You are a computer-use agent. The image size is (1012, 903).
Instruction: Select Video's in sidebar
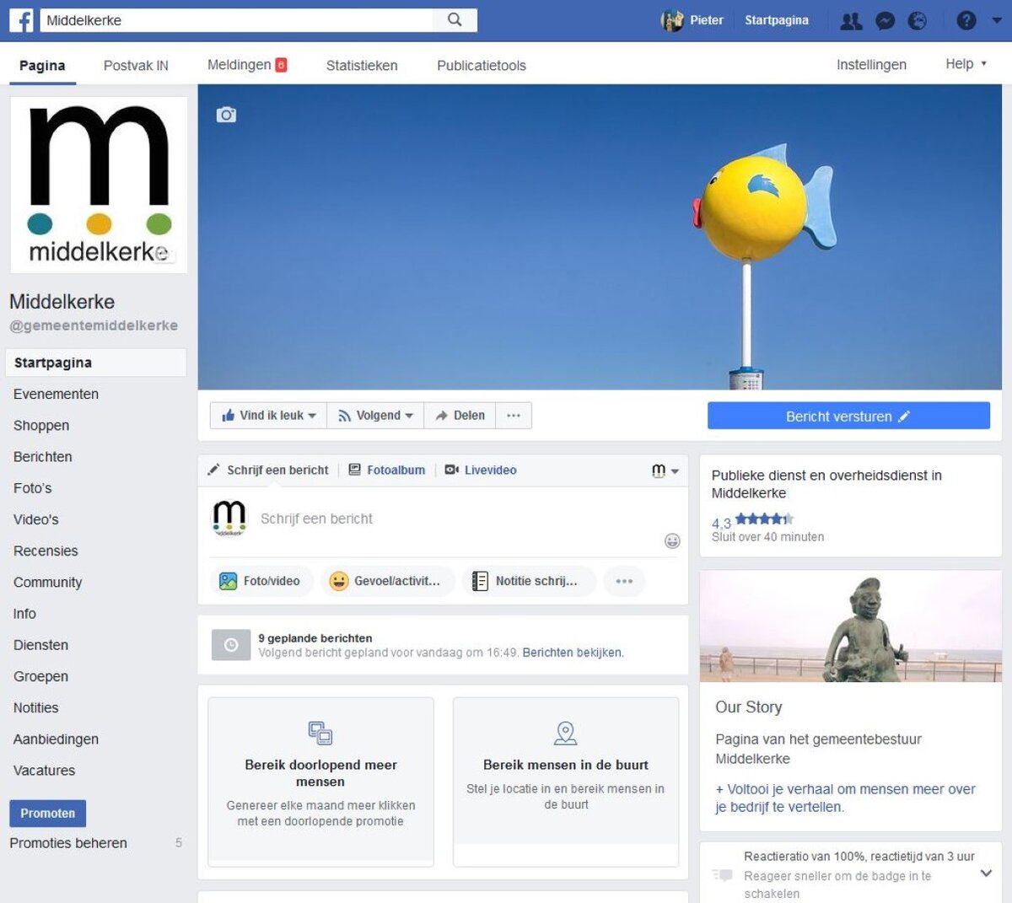tap(36, 519)
